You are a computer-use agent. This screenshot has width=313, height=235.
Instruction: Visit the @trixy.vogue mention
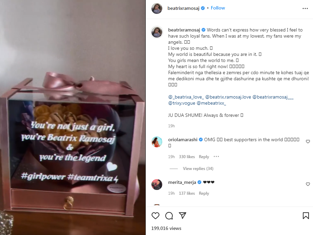click(x=182, y=103)
